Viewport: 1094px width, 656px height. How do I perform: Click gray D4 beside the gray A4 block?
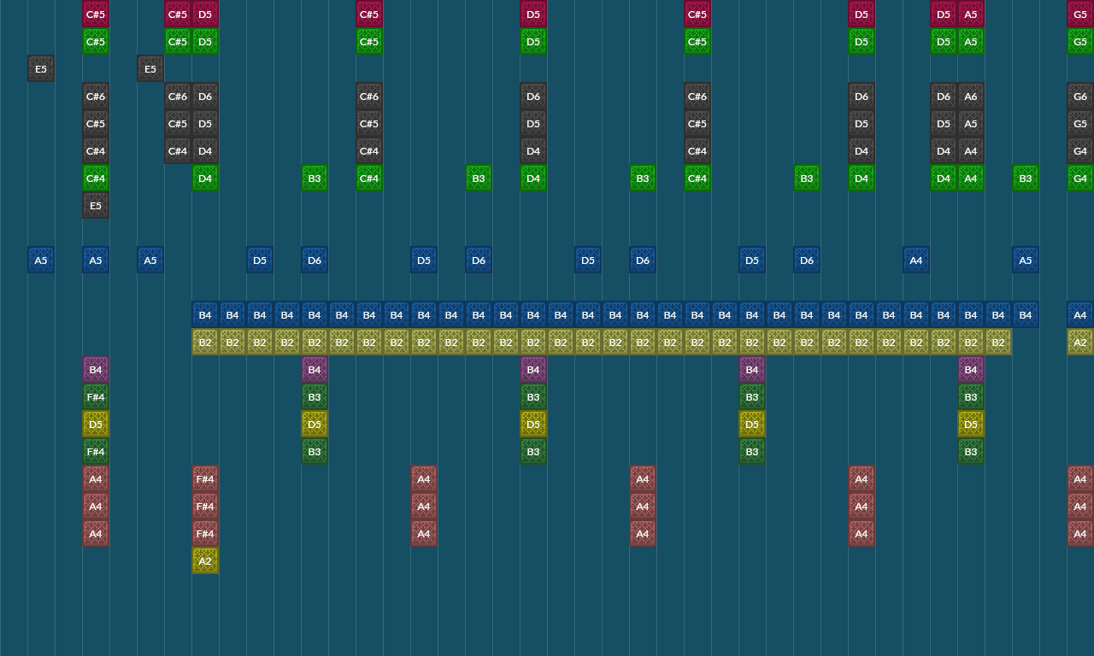click(x=944, y=150)
